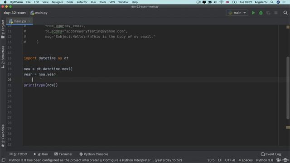Screen dimensions: 290x163
Task: Open the Event Log
Action: [x=271, y=154]
